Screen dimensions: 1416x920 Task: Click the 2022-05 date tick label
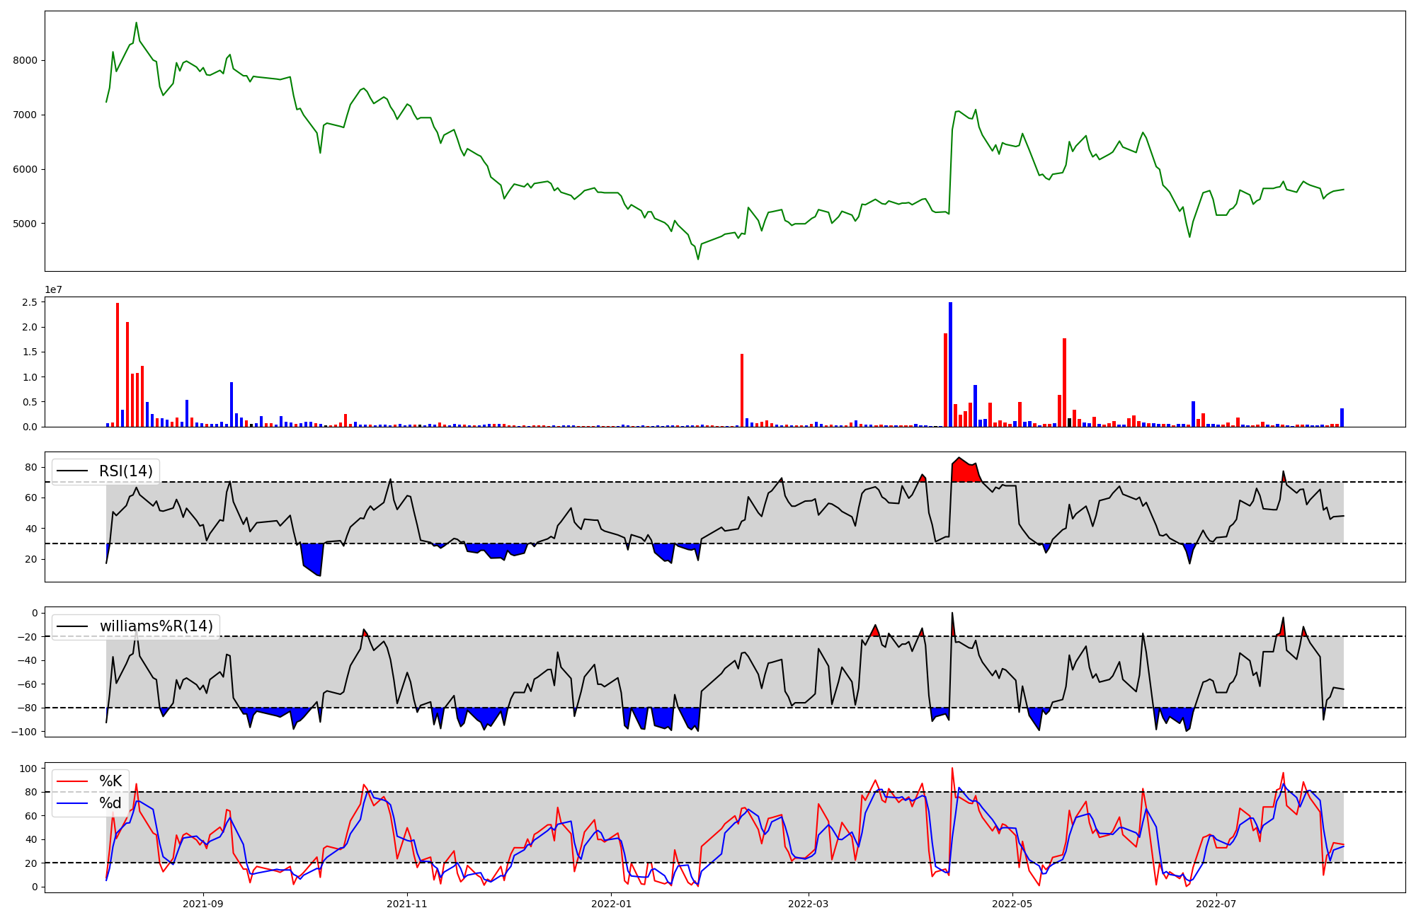point(1012,904)
